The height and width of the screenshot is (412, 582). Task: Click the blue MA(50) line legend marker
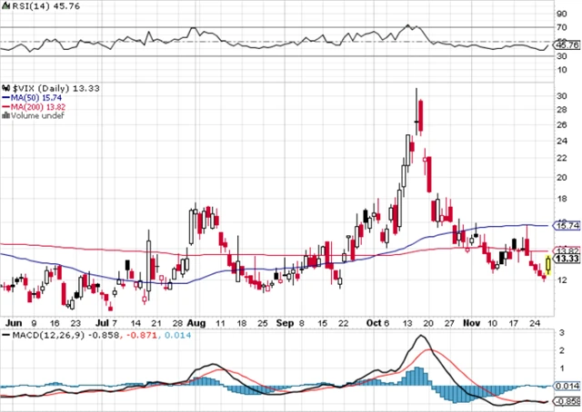(5, 96)
